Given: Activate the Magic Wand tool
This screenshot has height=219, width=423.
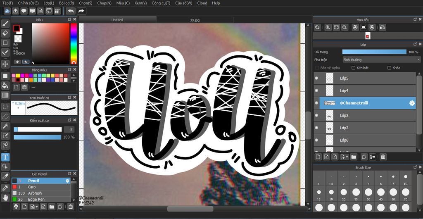Looking at the screenshot, I should pos(5,126).
